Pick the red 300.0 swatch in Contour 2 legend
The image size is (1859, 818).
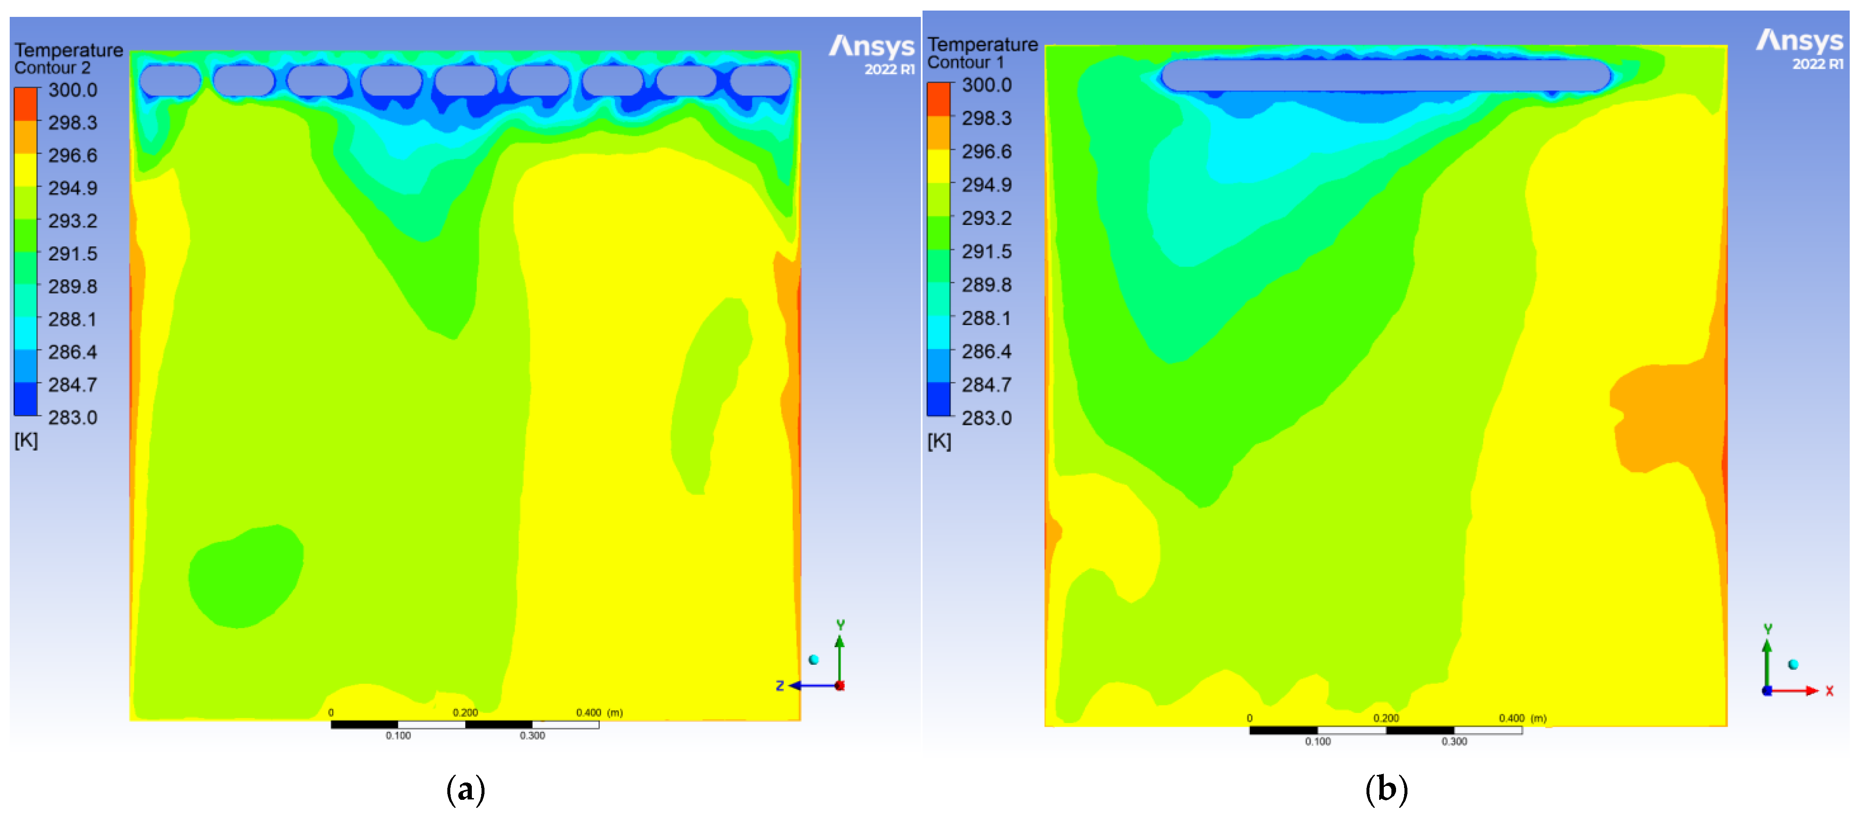pos(26,103)
